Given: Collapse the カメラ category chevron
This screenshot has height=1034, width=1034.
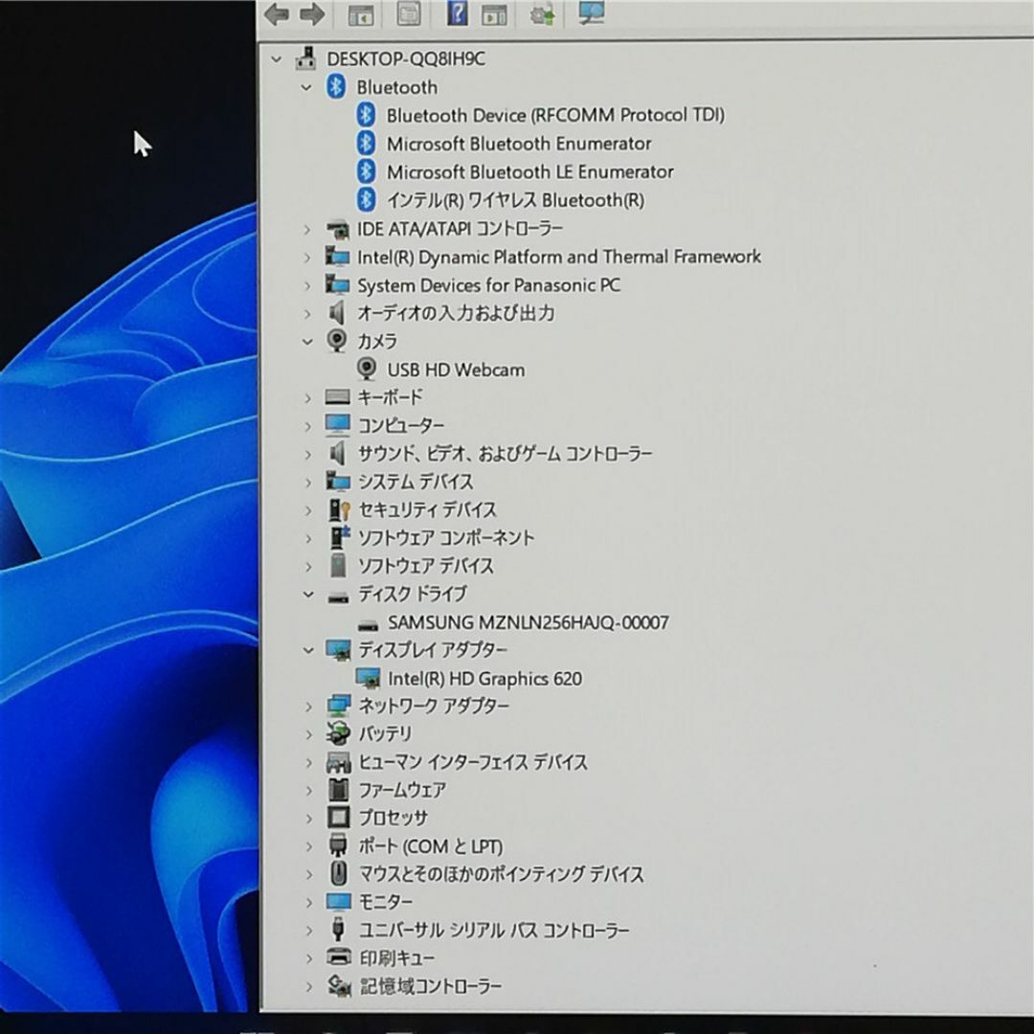Looking at the screenshot, I should pyautogui.click(x=306, y=342).
